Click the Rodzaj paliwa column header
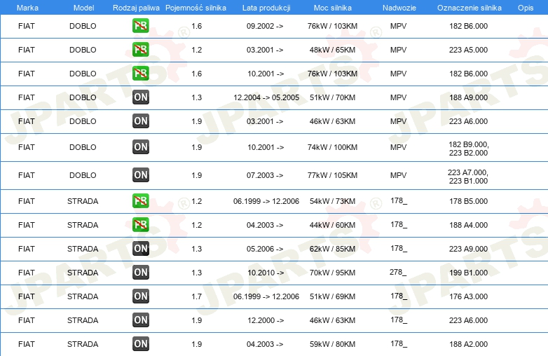 click(136, 8)
